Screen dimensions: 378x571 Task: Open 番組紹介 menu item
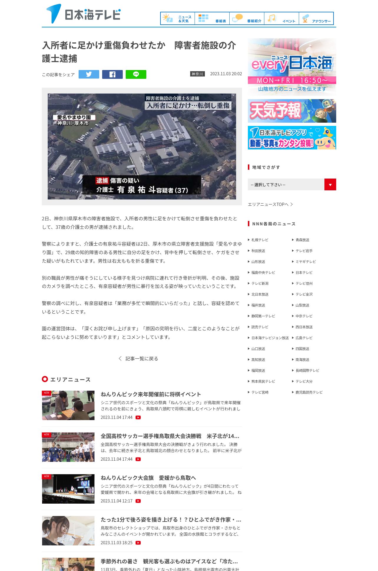tap(247, 19)
